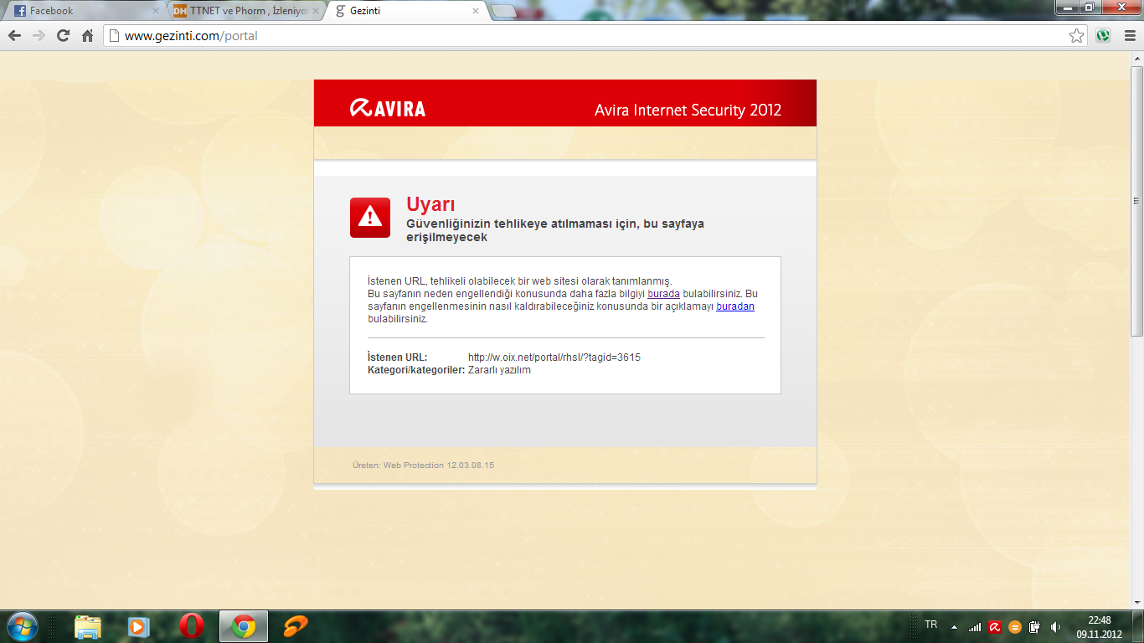
Task: Click the Chrome taskbar button
Action: click(x=244, y=626)
